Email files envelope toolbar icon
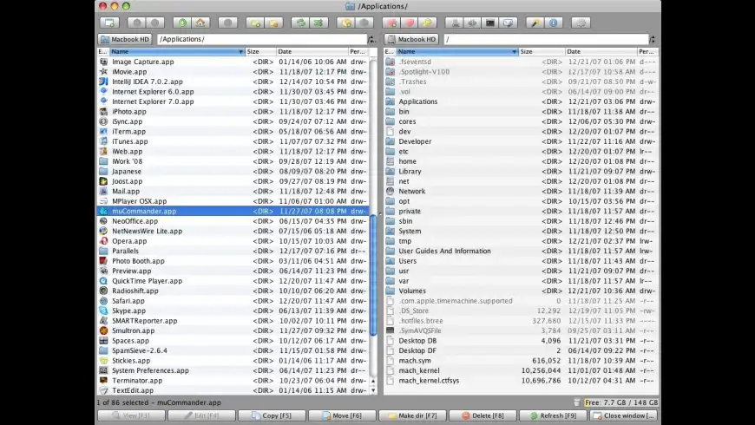Screen dimensions: 755x425 tap(508, 23)
